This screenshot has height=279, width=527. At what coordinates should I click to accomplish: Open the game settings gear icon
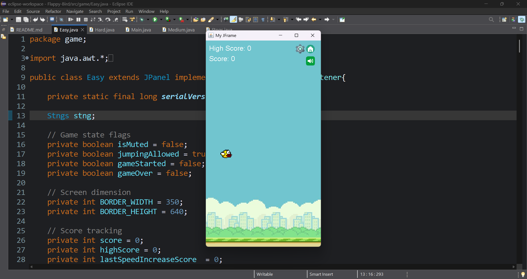[x=300, y=49]
